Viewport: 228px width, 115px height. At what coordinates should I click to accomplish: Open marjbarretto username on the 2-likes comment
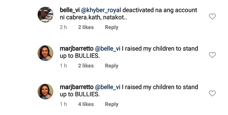point(77,49)
